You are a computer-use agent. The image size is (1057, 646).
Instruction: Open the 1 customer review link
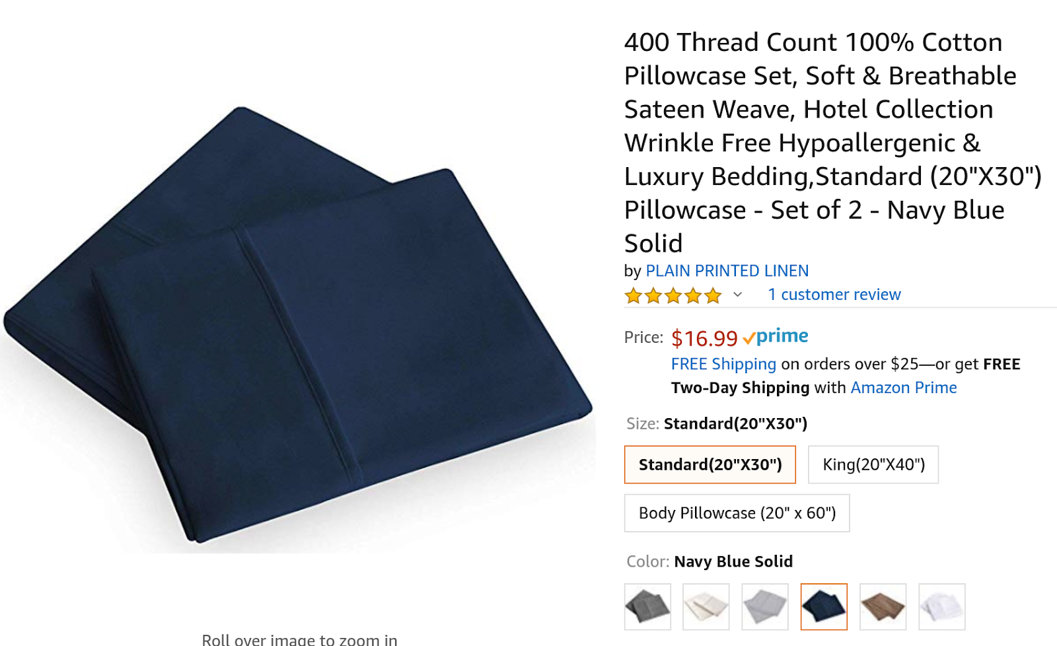pyautogui.click(x=834, y=295)
